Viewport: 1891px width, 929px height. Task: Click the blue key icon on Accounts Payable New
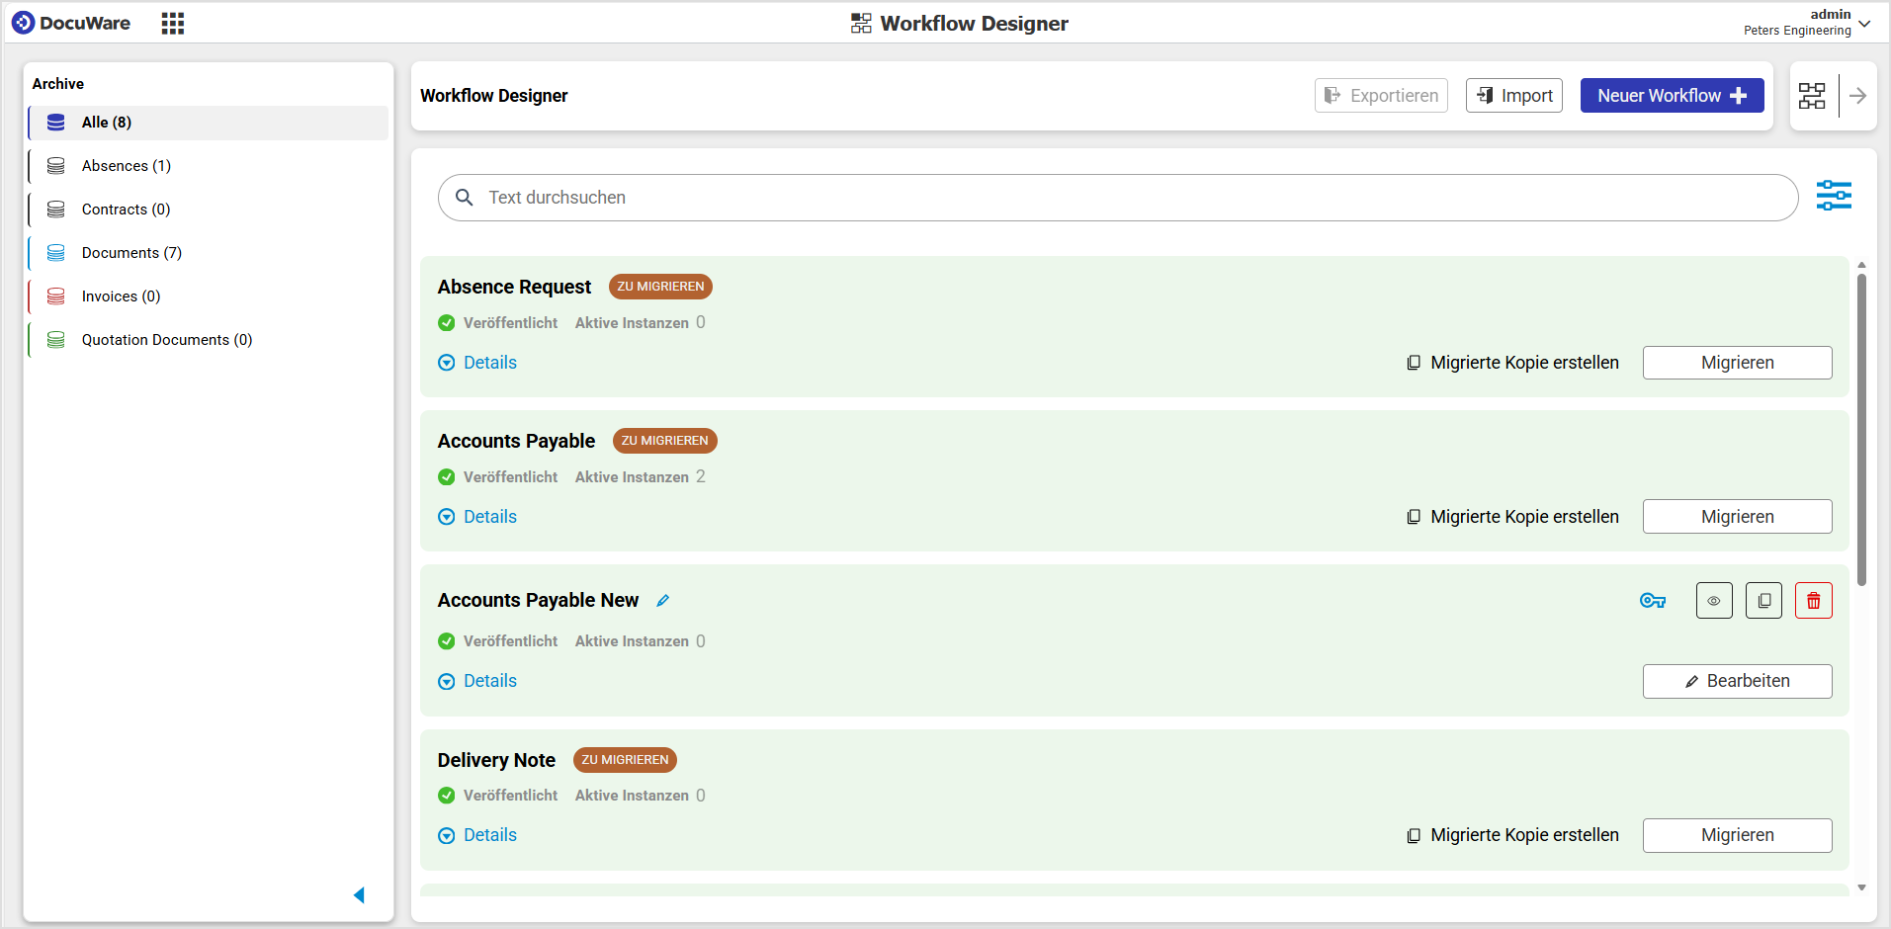tap(1653, 600)
